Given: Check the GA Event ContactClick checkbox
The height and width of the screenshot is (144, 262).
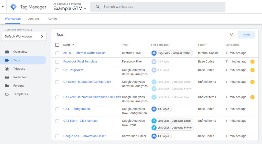Looking at the screenshot, I should [57, 82].
